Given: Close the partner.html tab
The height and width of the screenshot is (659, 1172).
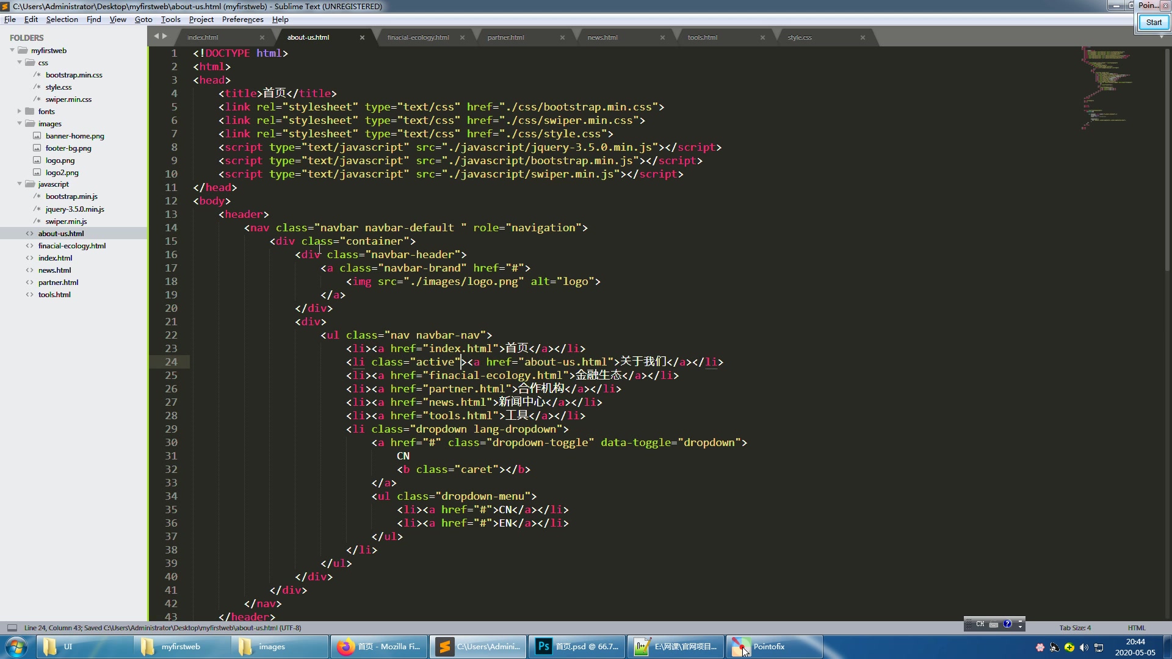Looking at the screenshot, I should [562, 37].
